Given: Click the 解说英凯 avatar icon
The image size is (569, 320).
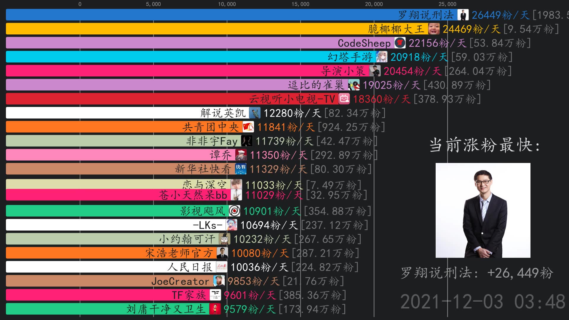Looking at the screenshot, I should click(x=255, y=113).
